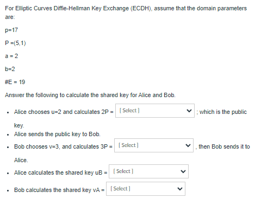Viewport: 261px width, 211px height.
Task: Click the [Select] placeholder text beside 3P =
Action: point(128,145)
